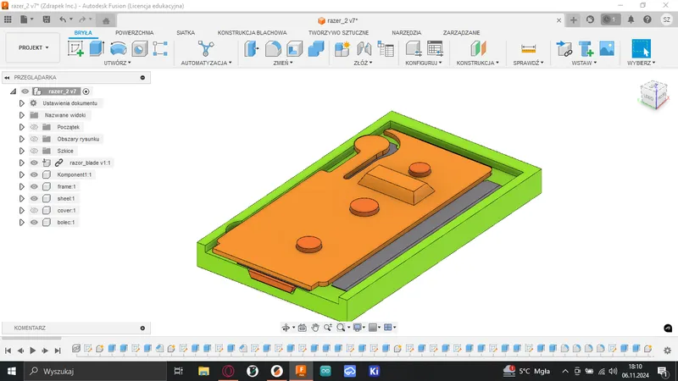Image resolution: width=678 pixels, height=381 pixels.
Task: Click the Select tool icon above WYBIERZ
Action: coord(641,49)
